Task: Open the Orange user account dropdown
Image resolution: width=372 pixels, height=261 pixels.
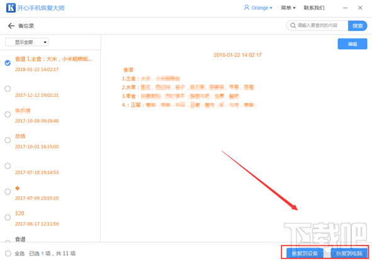Action: [258, 8]
